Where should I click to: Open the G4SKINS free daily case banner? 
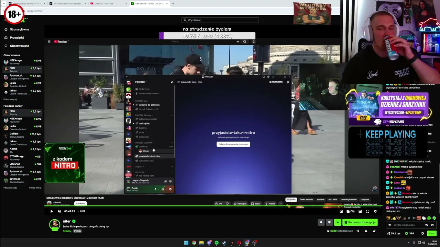[388, 108]
